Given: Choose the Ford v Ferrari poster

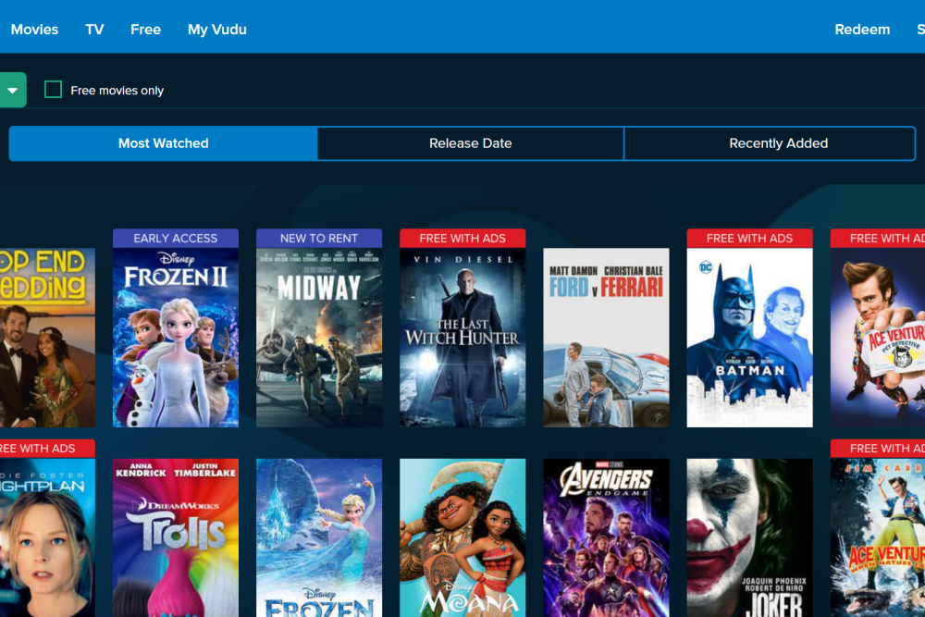Looking at the screenshot, I should click(606, 338).
